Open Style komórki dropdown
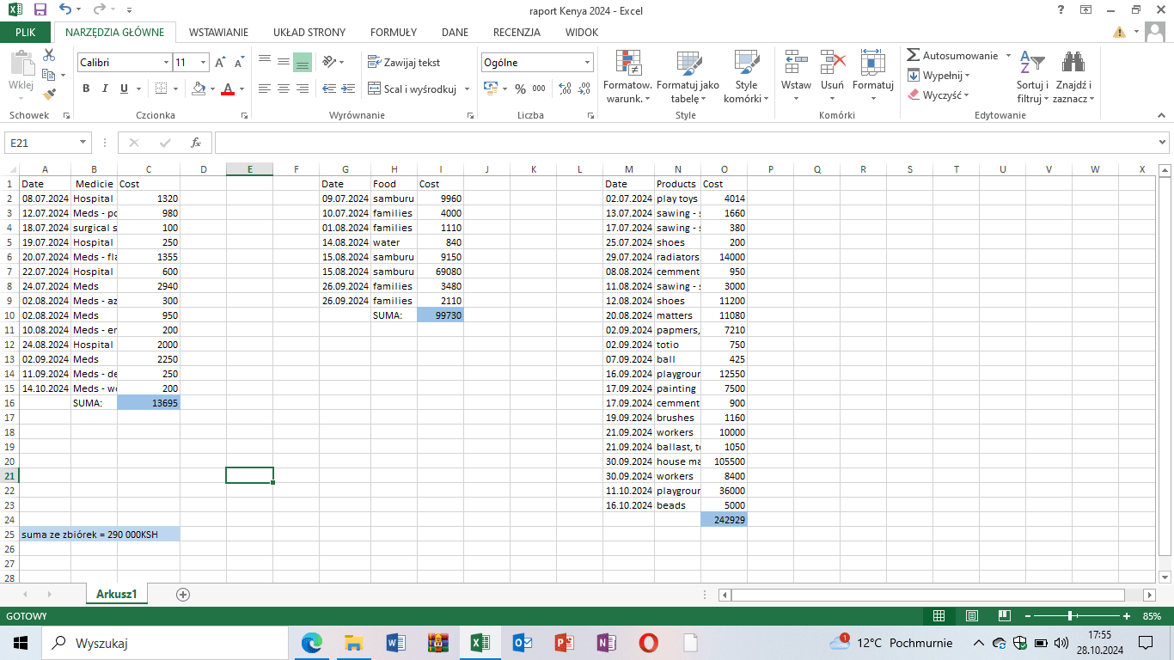Image resolution: width=1174 pixels, height=660 pixels. click(746, 76)
